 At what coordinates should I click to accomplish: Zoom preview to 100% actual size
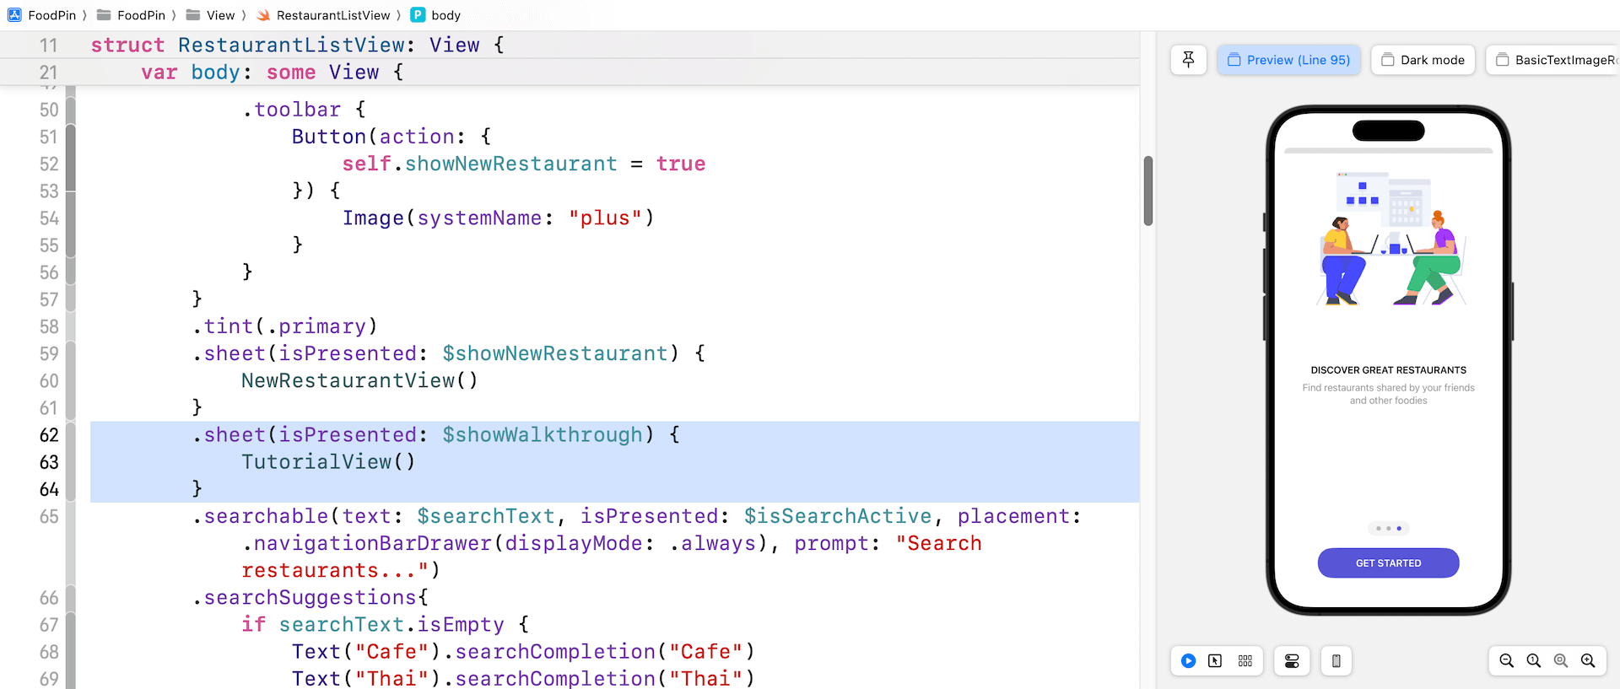pyautogui.click(x=1533, y=661)
